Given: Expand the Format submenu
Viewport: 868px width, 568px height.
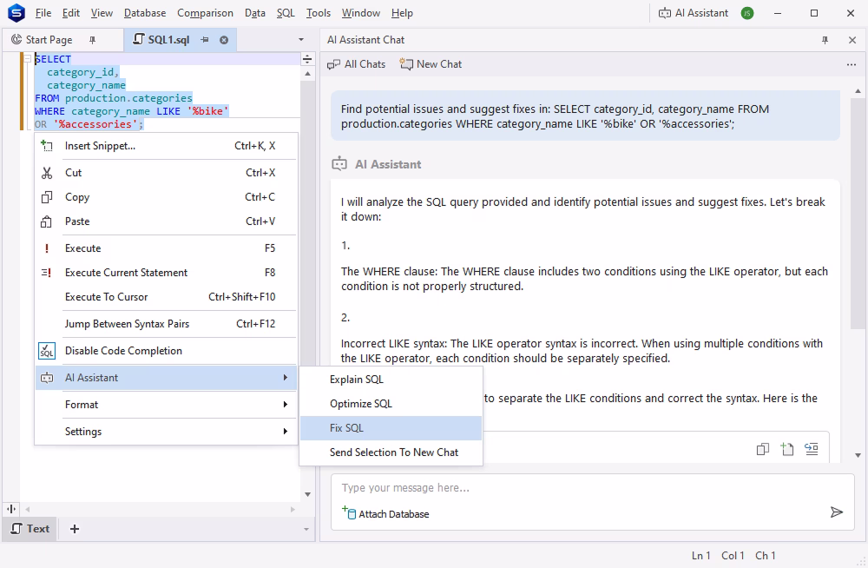Looking at the screenshot, I should pos(166,405).
